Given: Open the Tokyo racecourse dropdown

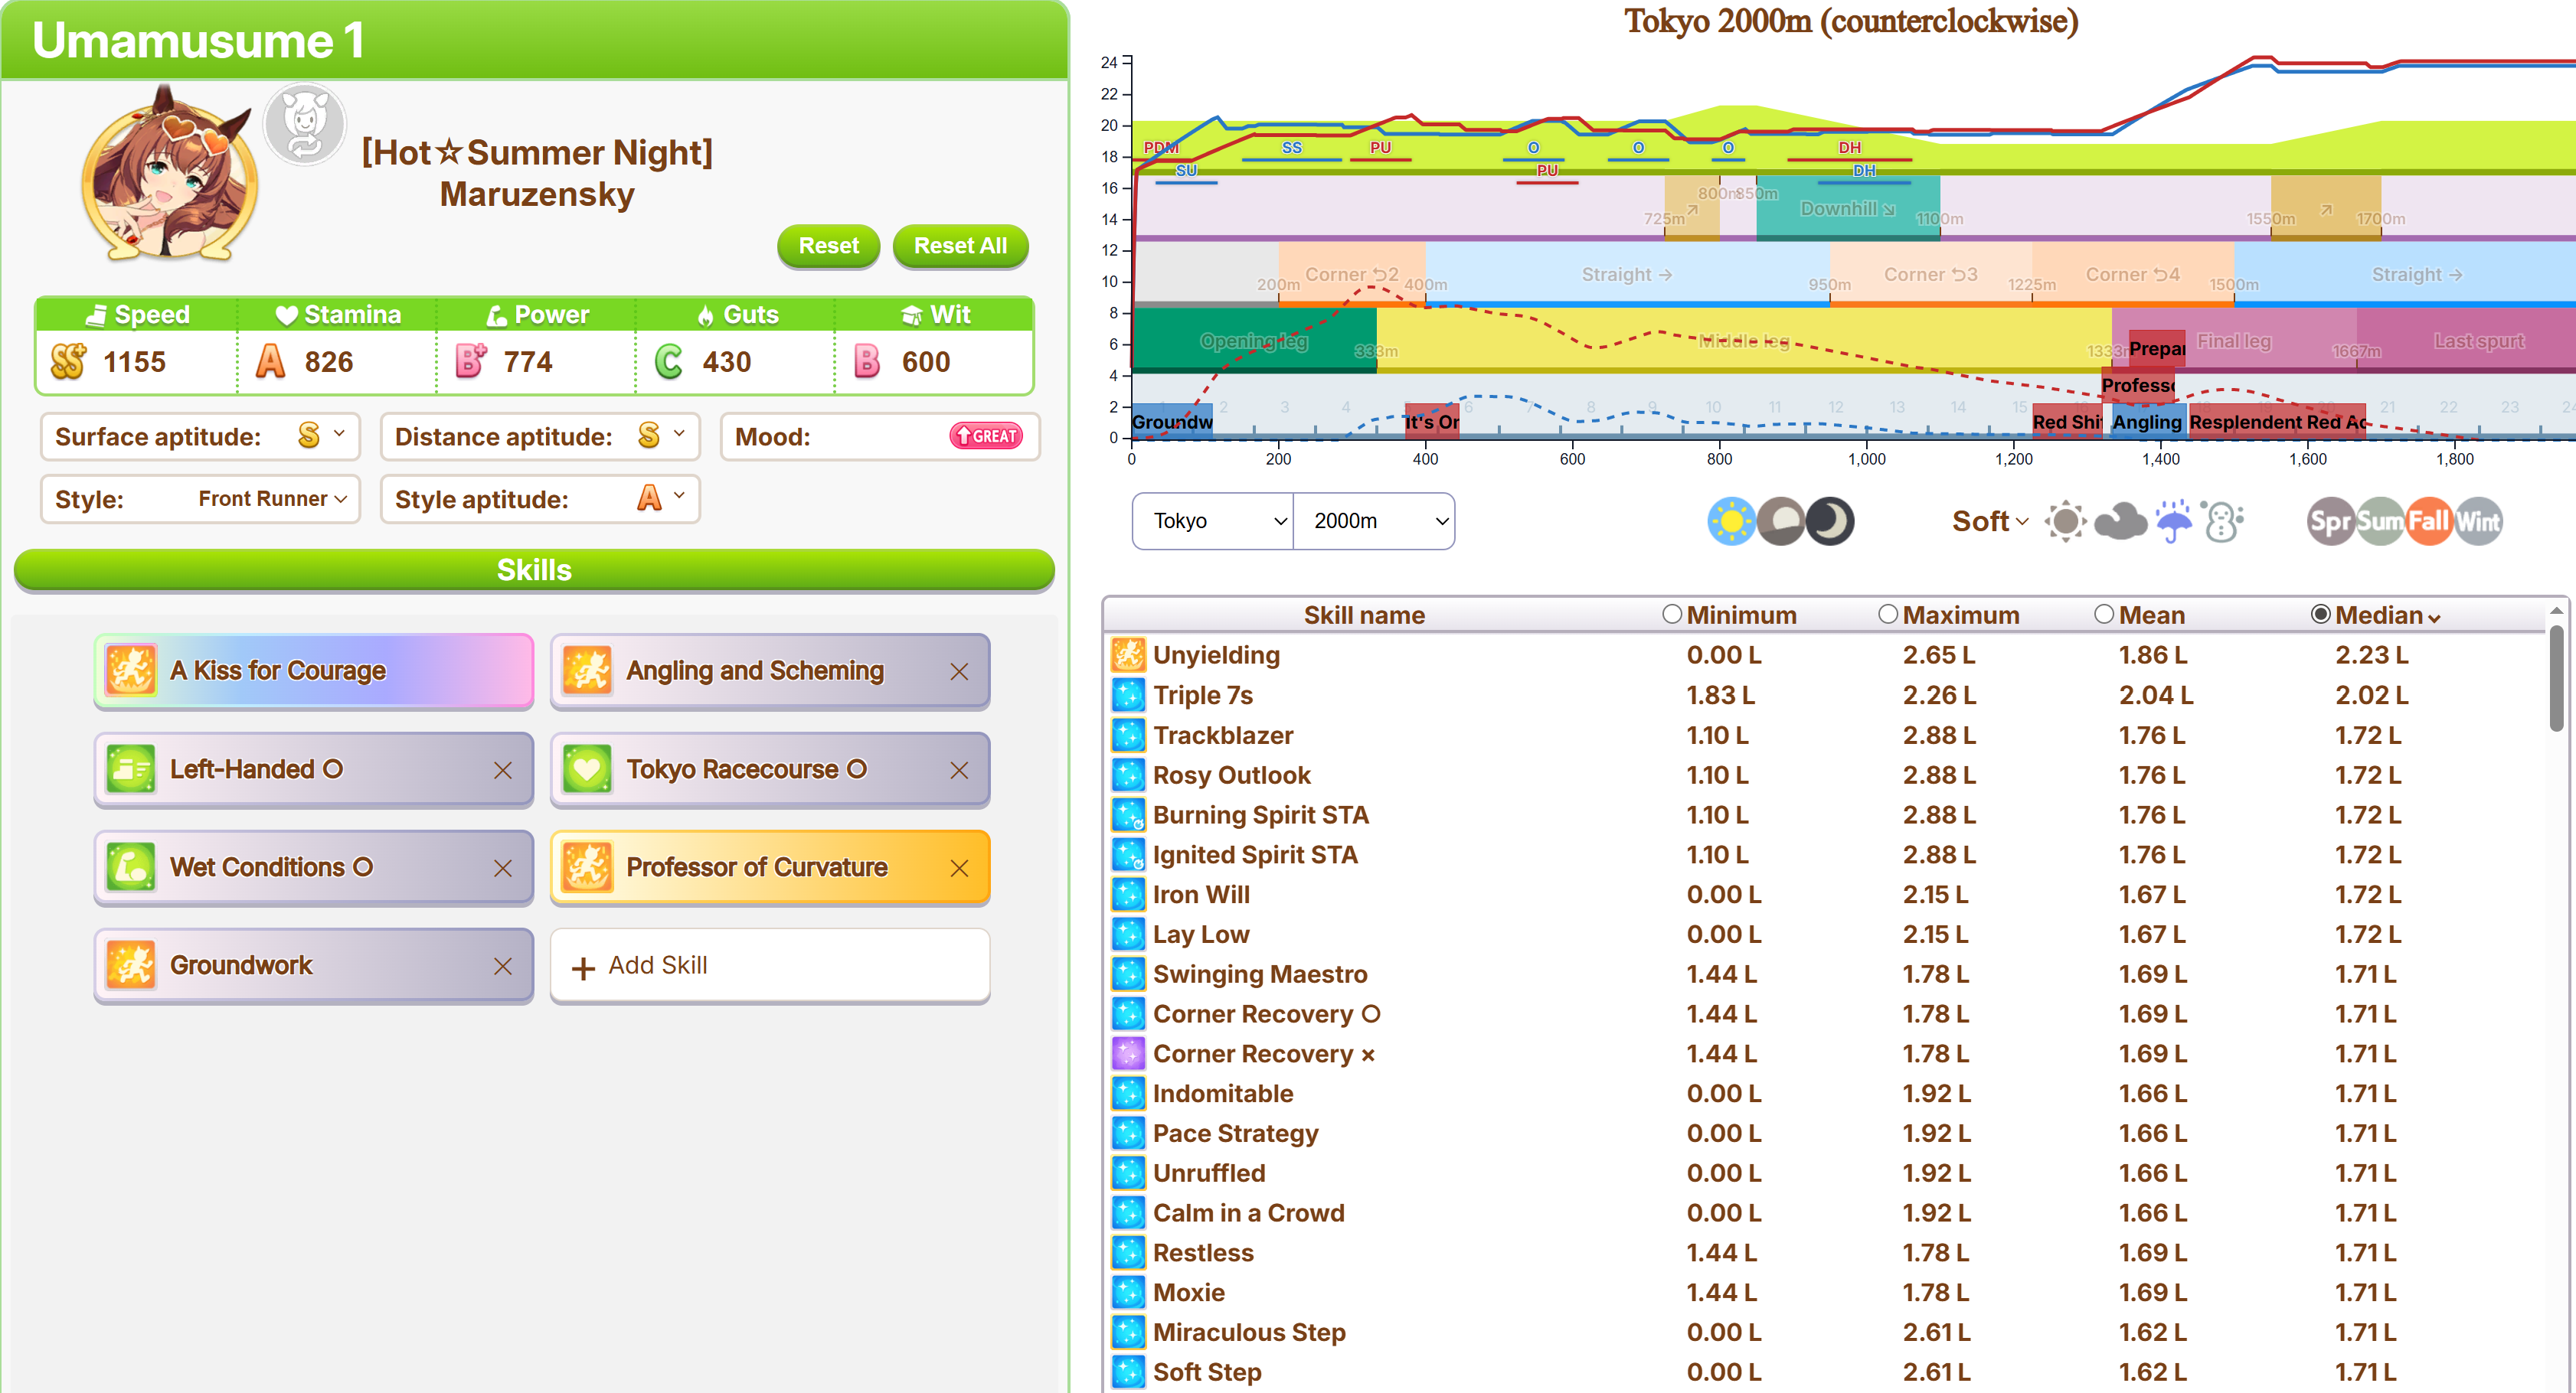Looking at the screenshot, I should pyautogui.click(x=1213, y=520).
